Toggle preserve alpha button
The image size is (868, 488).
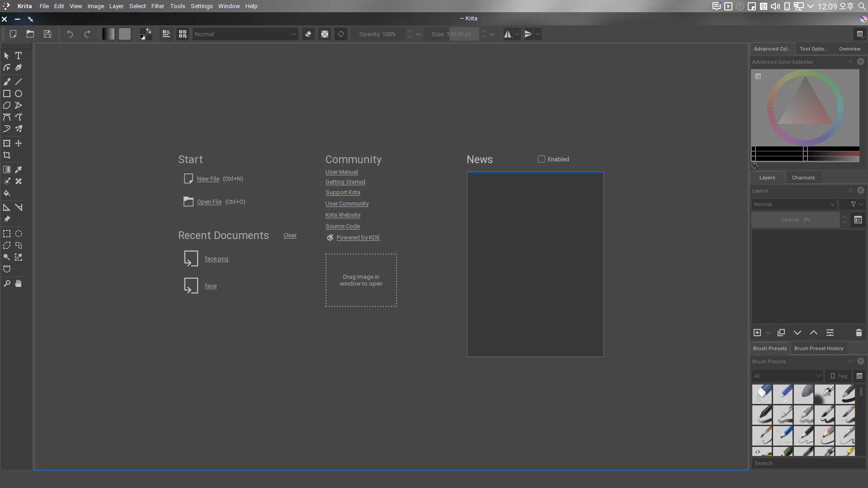click(x=325, y=34)
